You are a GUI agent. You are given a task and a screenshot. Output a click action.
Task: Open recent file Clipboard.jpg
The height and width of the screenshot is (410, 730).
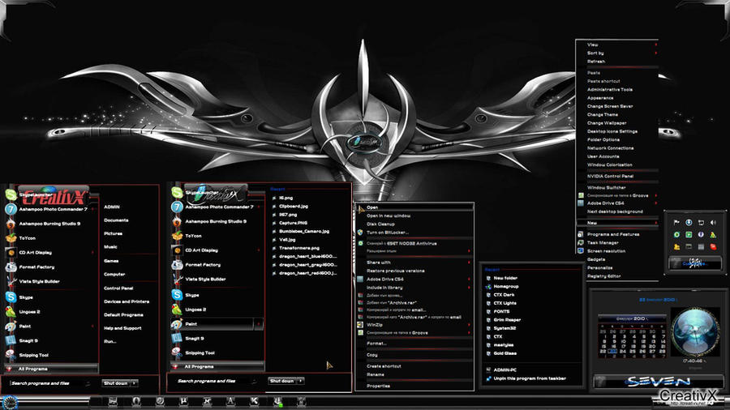294,206
